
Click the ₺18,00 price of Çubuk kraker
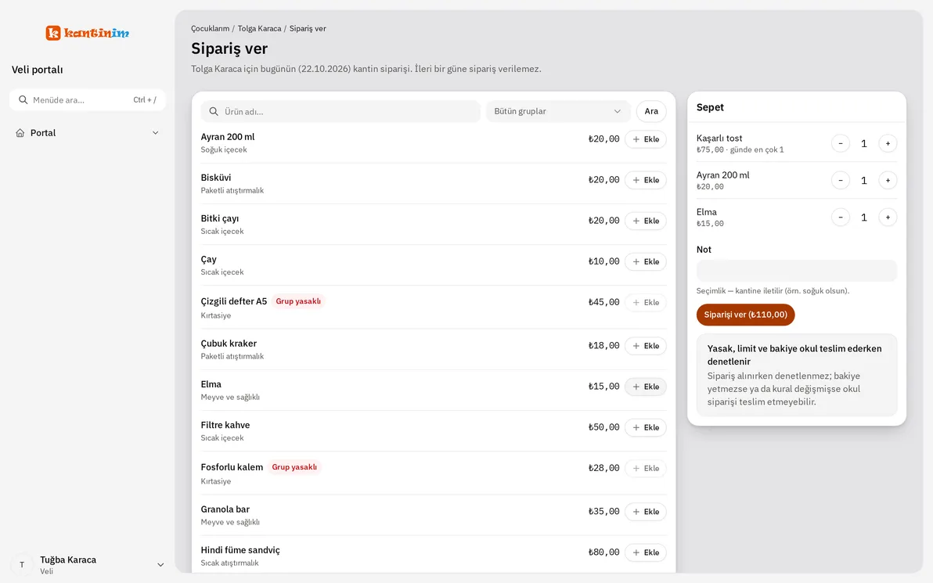(x=604, y=346)
